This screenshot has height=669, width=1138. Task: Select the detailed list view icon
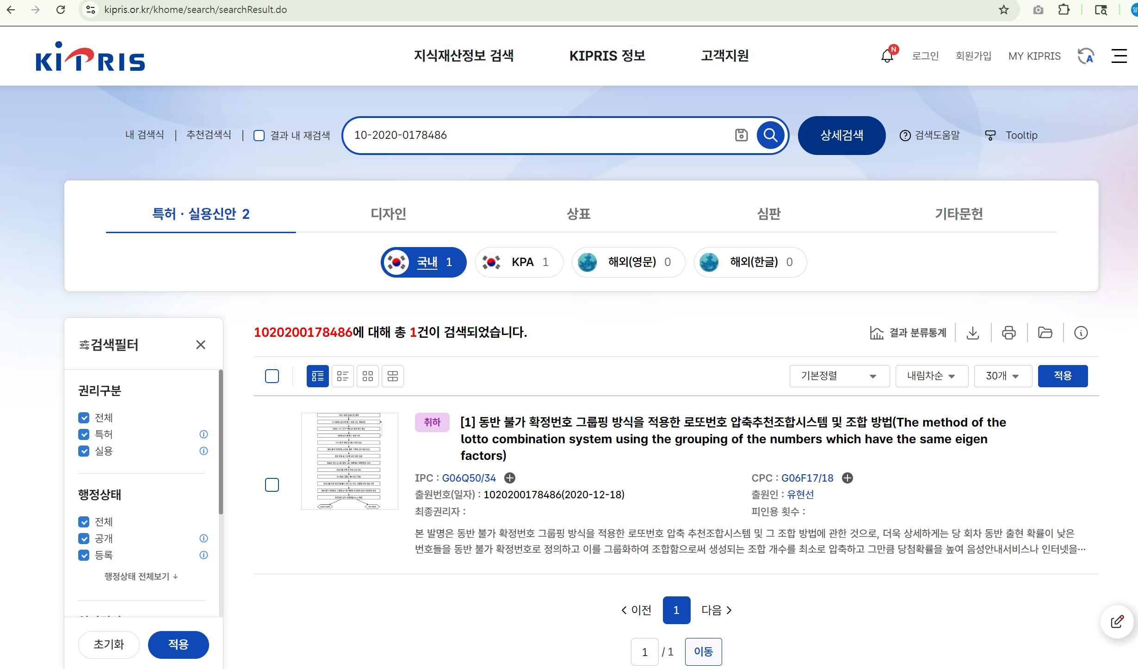tap(318, 376)
